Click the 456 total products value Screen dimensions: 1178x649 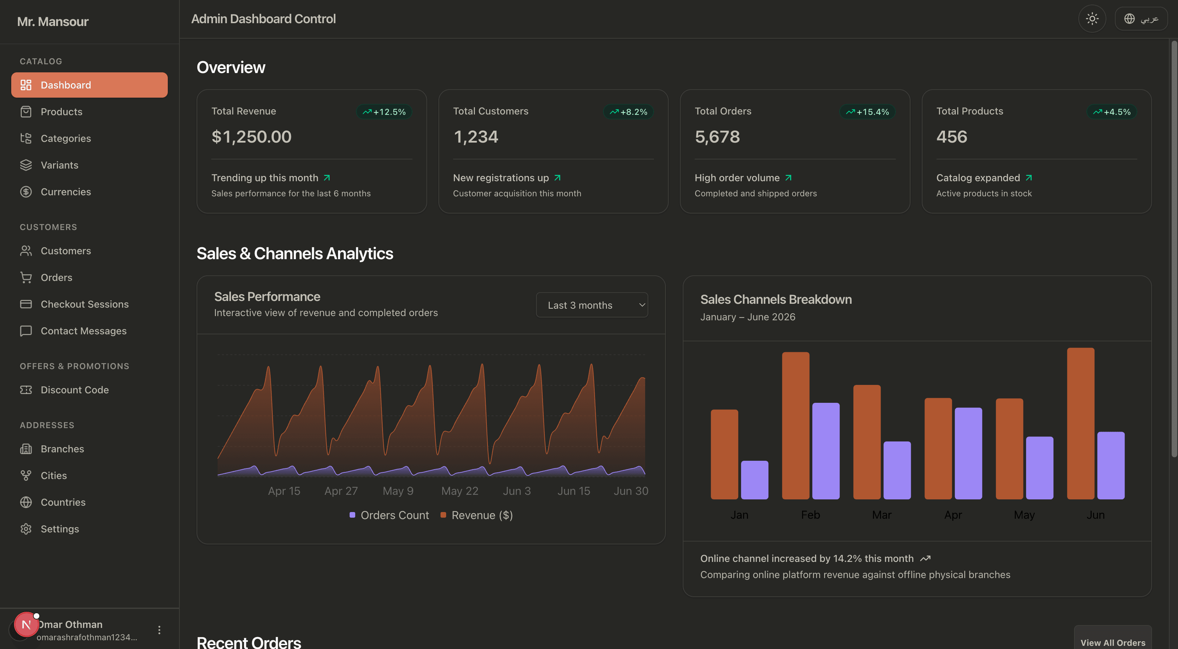click(x=952, y=137)
